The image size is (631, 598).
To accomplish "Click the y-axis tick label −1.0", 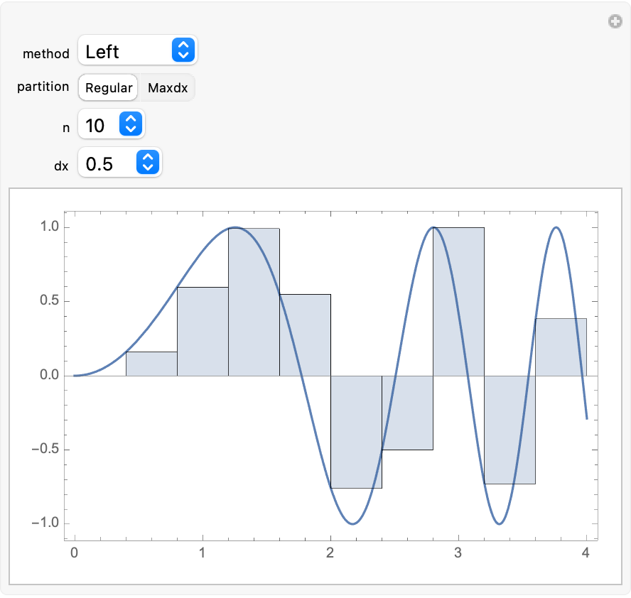I will 46,523.
